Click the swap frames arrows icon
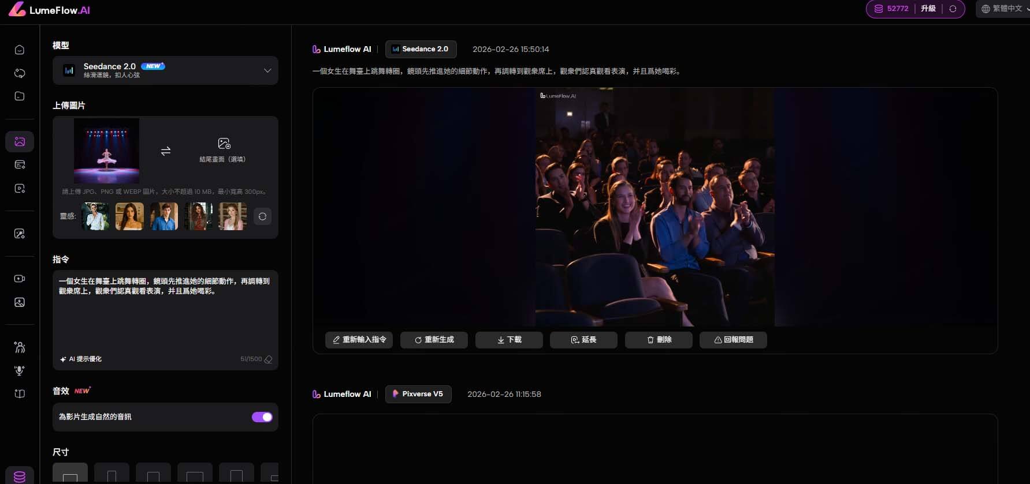Viewport: 1030px width, 484px height. 166,151
